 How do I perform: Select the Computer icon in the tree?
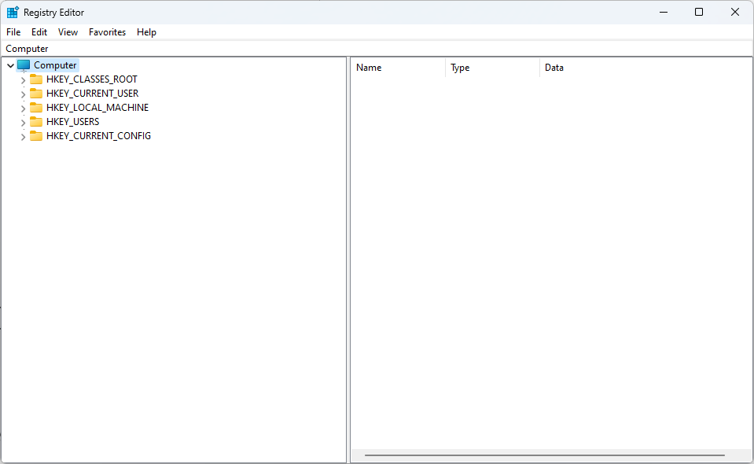24,65
